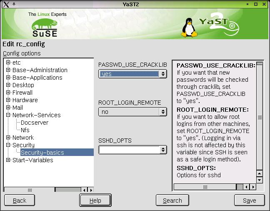Collapse the Security tree node
Screen dimensions: 270x211
point(8,145)
